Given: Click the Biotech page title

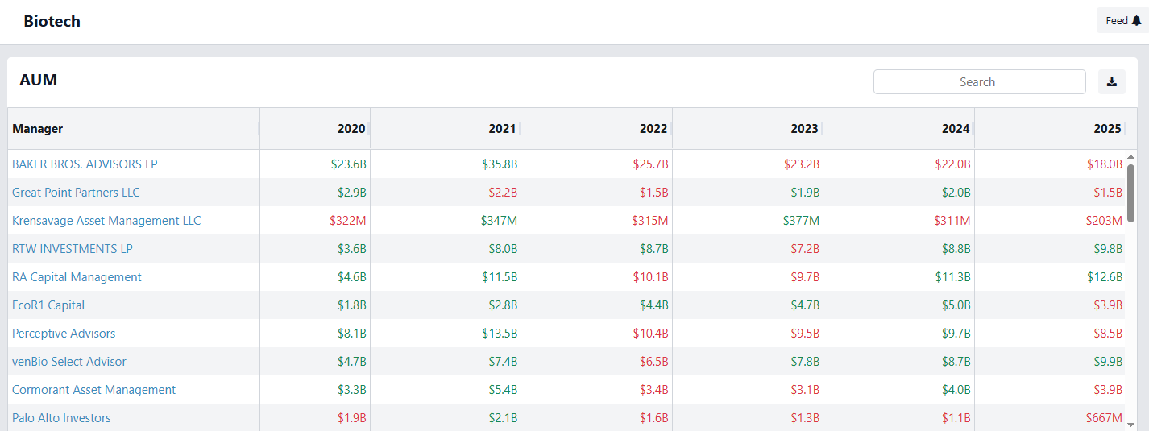Looking at the screenshot, I should tap(52, 21).
